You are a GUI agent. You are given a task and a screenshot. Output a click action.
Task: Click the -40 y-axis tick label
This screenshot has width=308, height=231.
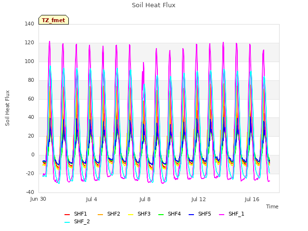tap(30, 192)
